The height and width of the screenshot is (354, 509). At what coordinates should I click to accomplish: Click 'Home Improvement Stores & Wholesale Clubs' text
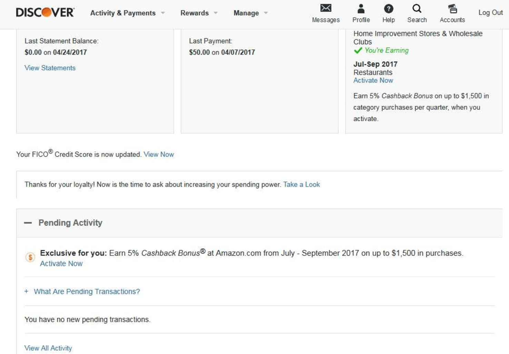click(418, 38)
